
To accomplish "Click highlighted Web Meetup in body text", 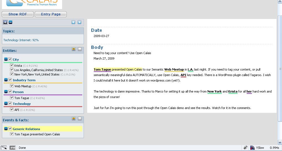I will [x=174, y=69].
